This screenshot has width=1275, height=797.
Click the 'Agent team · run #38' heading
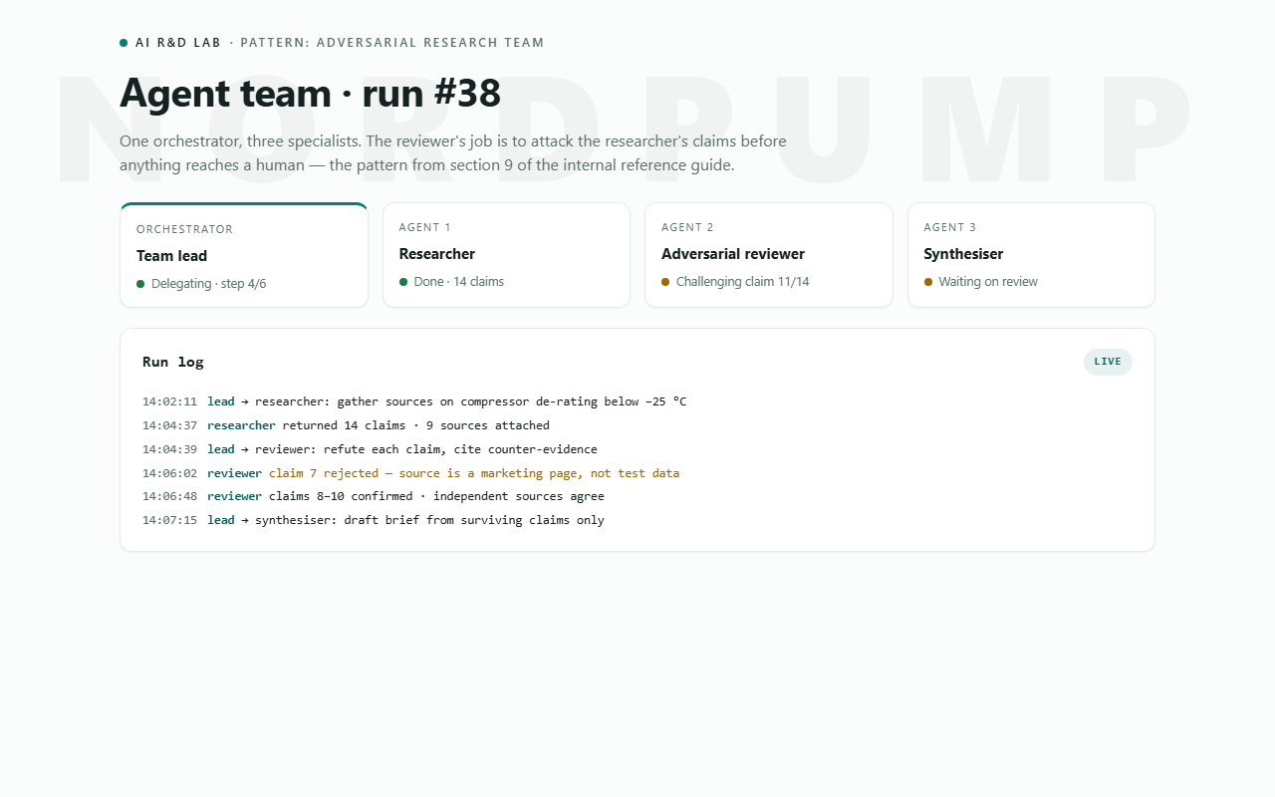(x=310, y=94)
